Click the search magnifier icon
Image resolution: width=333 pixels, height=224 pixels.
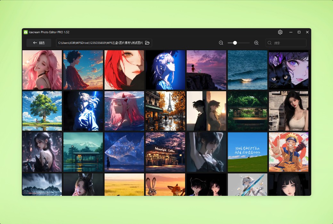(x=269, y=43)
